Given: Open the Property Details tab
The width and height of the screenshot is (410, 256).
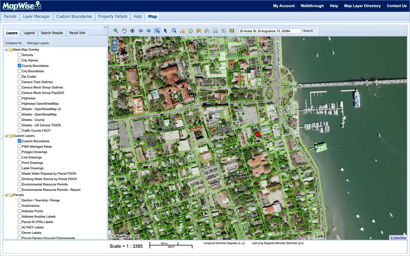Looking at the screenshot, I should (113, 16).
